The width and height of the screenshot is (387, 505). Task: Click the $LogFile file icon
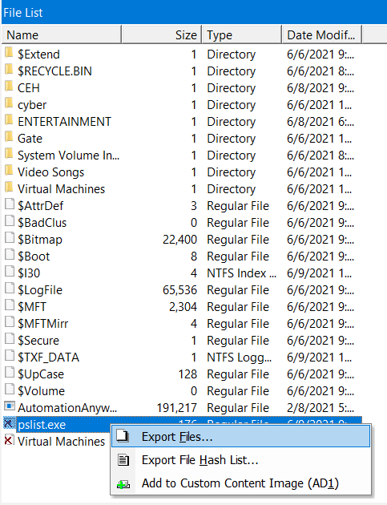10,289
